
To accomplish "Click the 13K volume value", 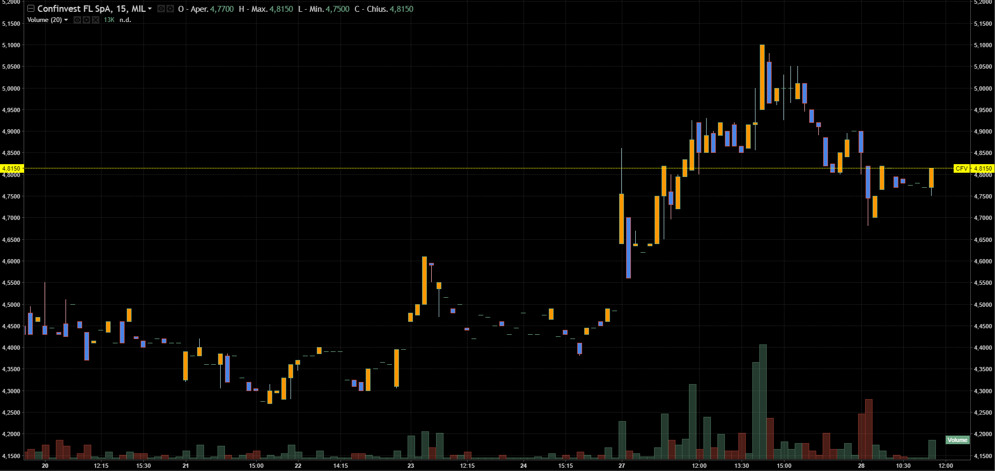I will [109, 20].
